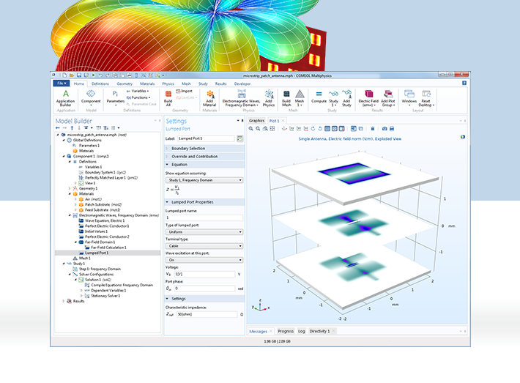This screenshot has width=520, height=383.
Task: Open the Functions dropdown in ribbon
Action: coord(138,97)
